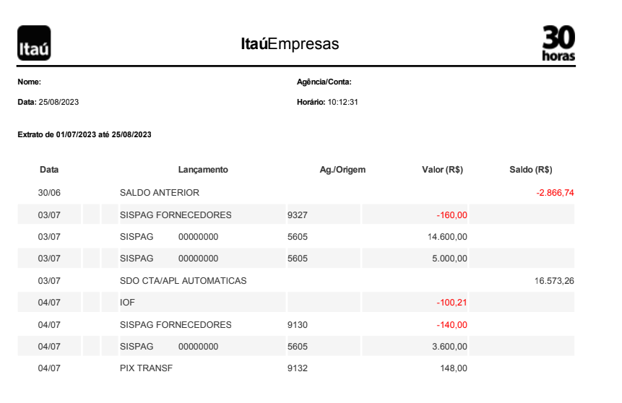The image size is (622, 403).
Task: Click the Data column header
Action: click(x=49, y=170)
